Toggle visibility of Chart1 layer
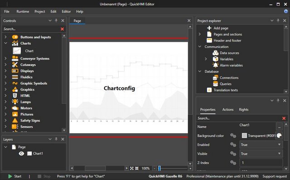Screen dimensions: 290x180 click(21, 153)
